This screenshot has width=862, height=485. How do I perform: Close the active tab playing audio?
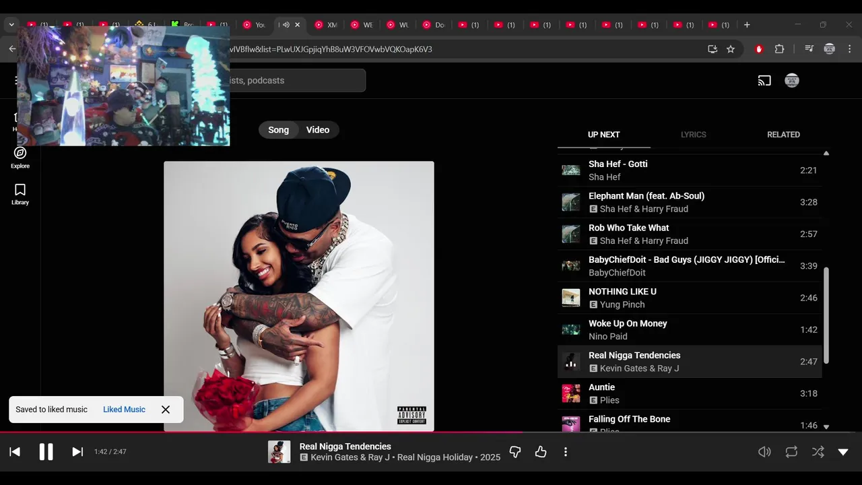[298, 25]
